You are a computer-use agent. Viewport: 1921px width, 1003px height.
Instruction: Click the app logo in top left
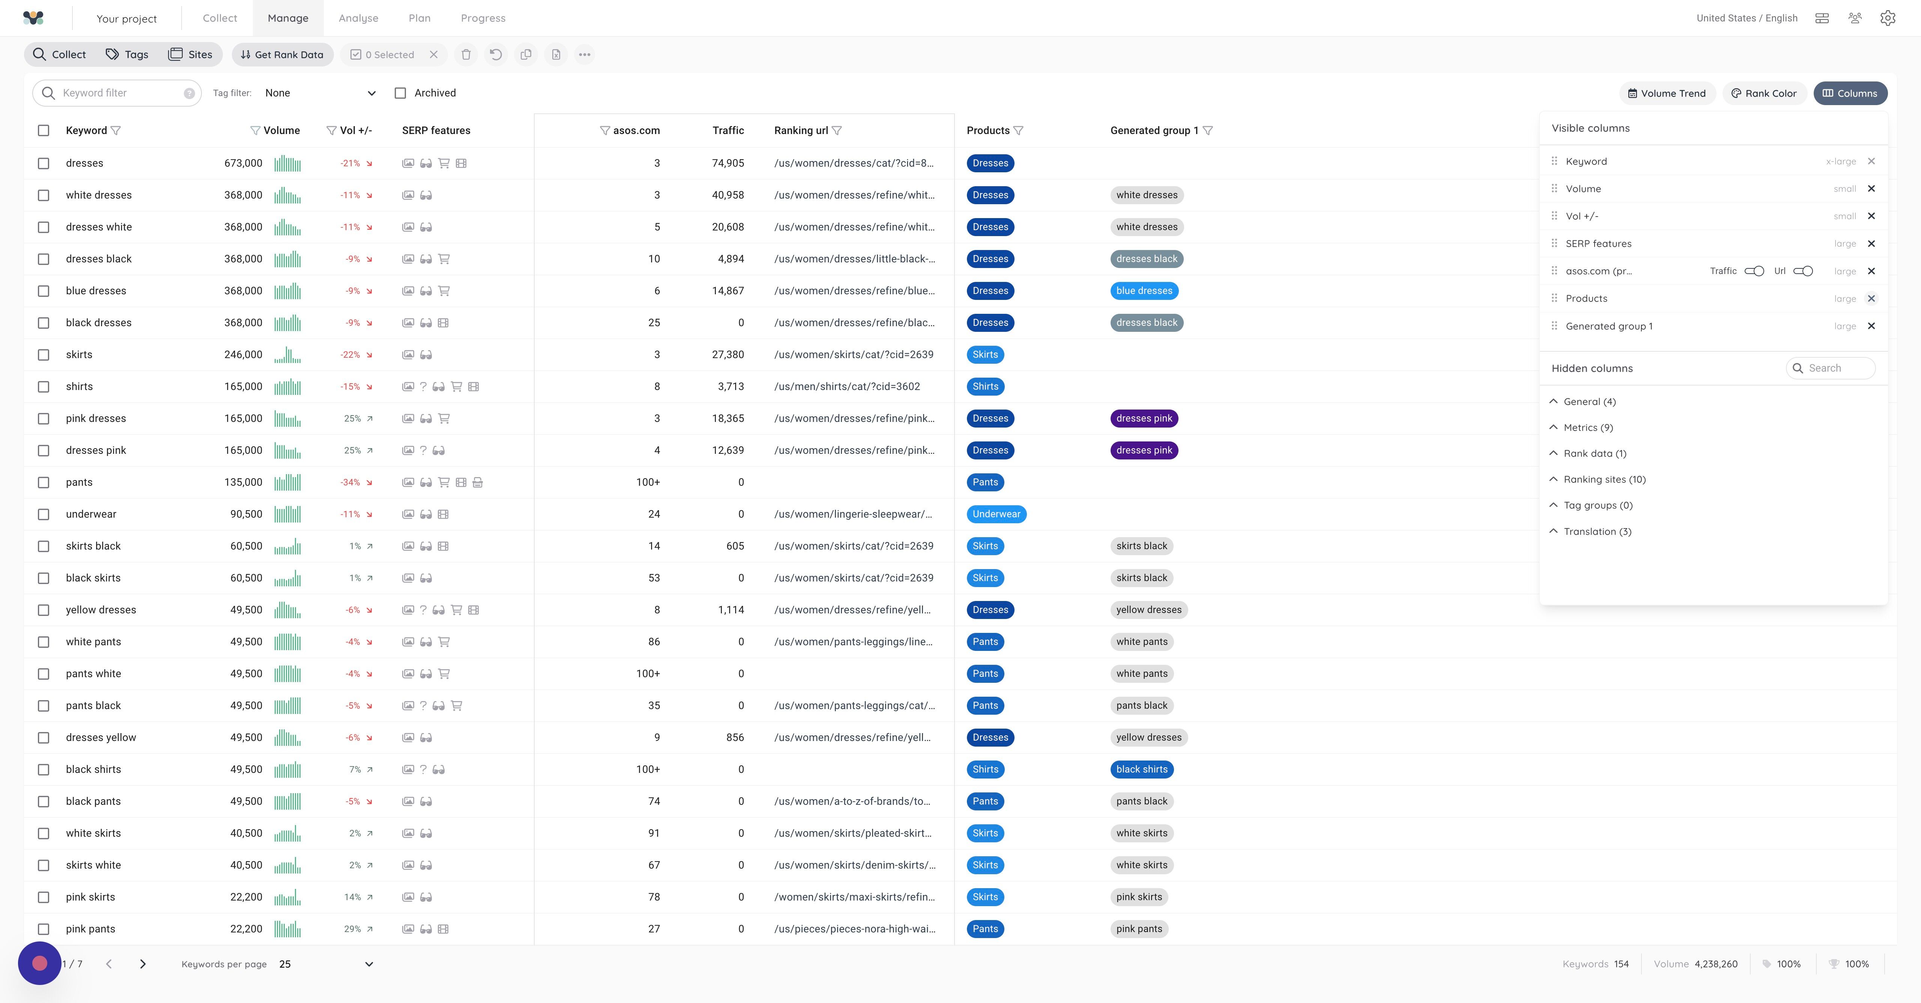[33, 18]
